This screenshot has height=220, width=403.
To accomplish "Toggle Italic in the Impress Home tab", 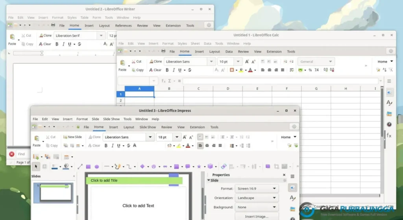I will [x=112, y=146].
